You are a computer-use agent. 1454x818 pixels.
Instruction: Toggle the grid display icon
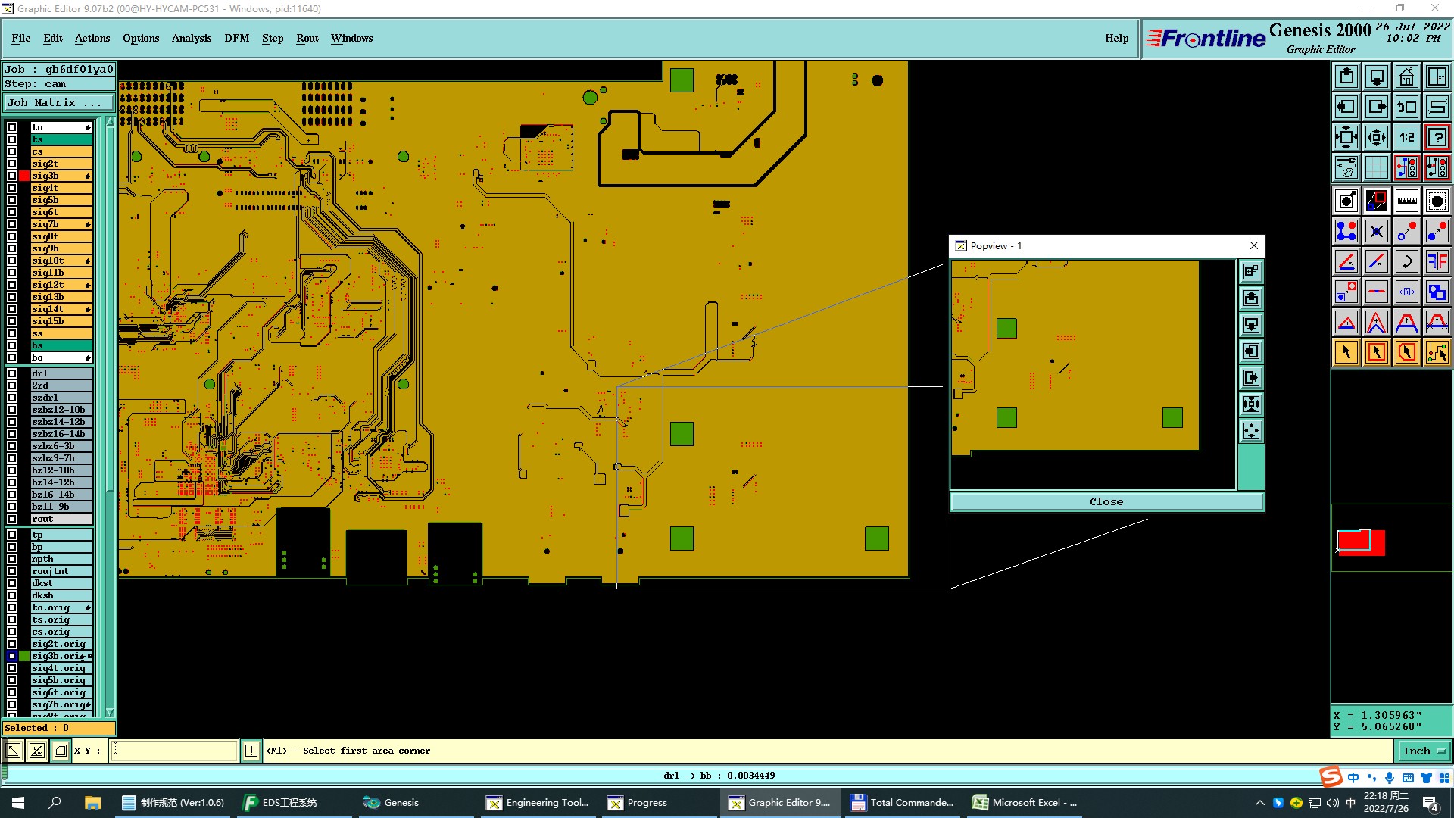coord(1376,167)
